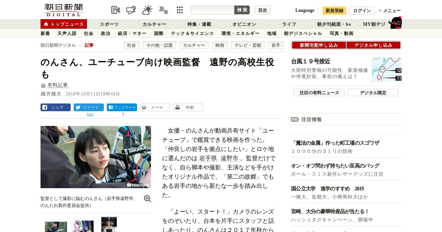Select 環境・エネルギー in sub navigation
This screenshot has width=442, height=232.
tap(240, 34)
